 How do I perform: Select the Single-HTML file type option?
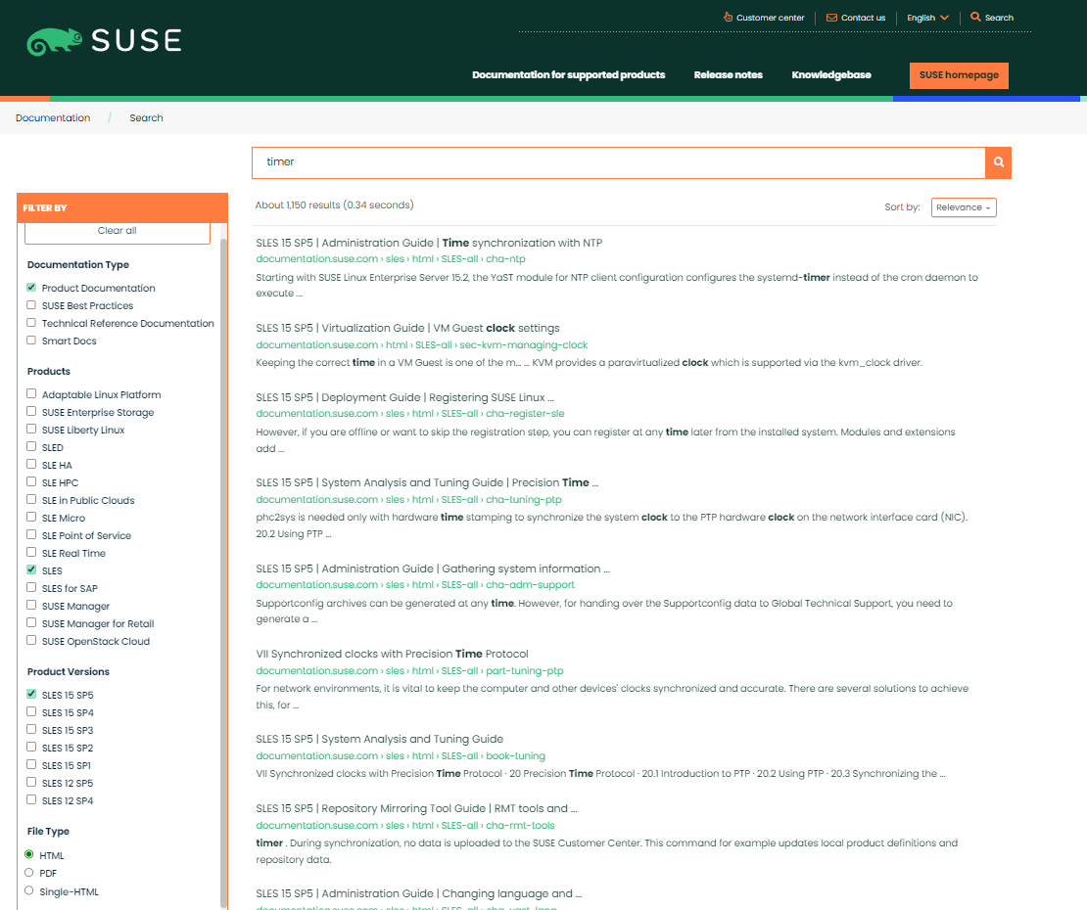[29, 891]
